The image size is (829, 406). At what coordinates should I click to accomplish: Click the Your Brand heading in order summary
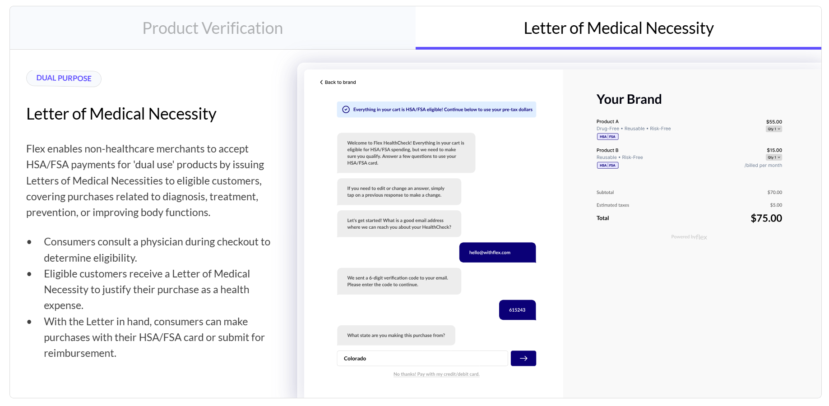pyautogui.click(x=629, y=99)
